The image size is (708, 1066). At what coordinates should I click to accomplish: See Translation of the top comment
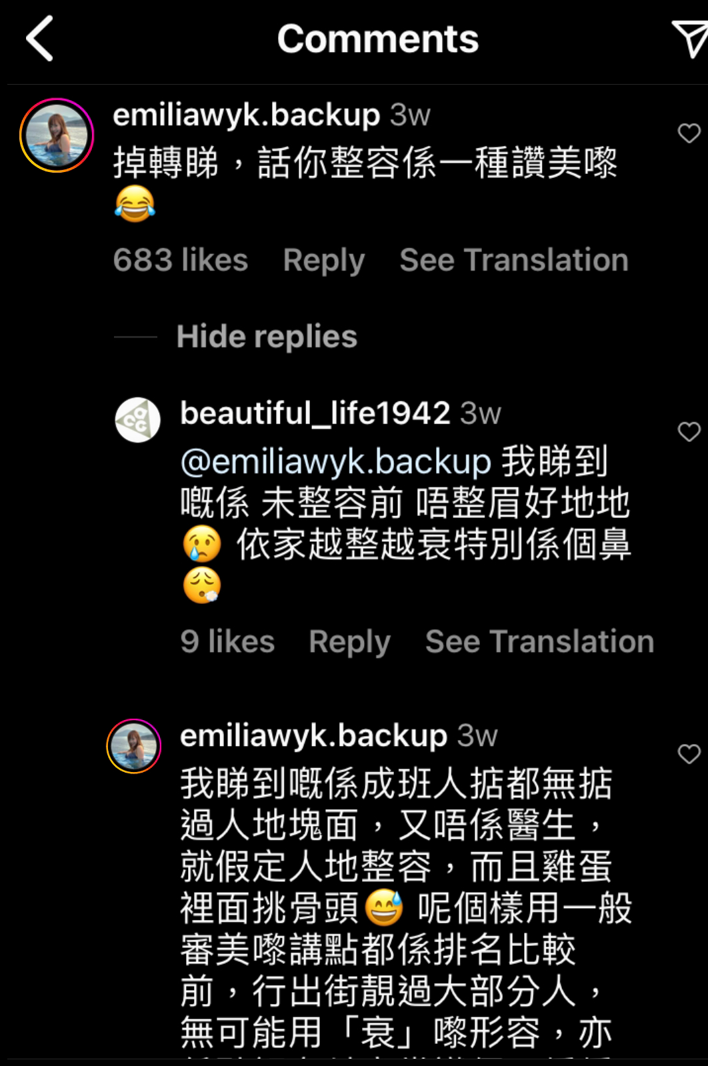click(514, 260)
